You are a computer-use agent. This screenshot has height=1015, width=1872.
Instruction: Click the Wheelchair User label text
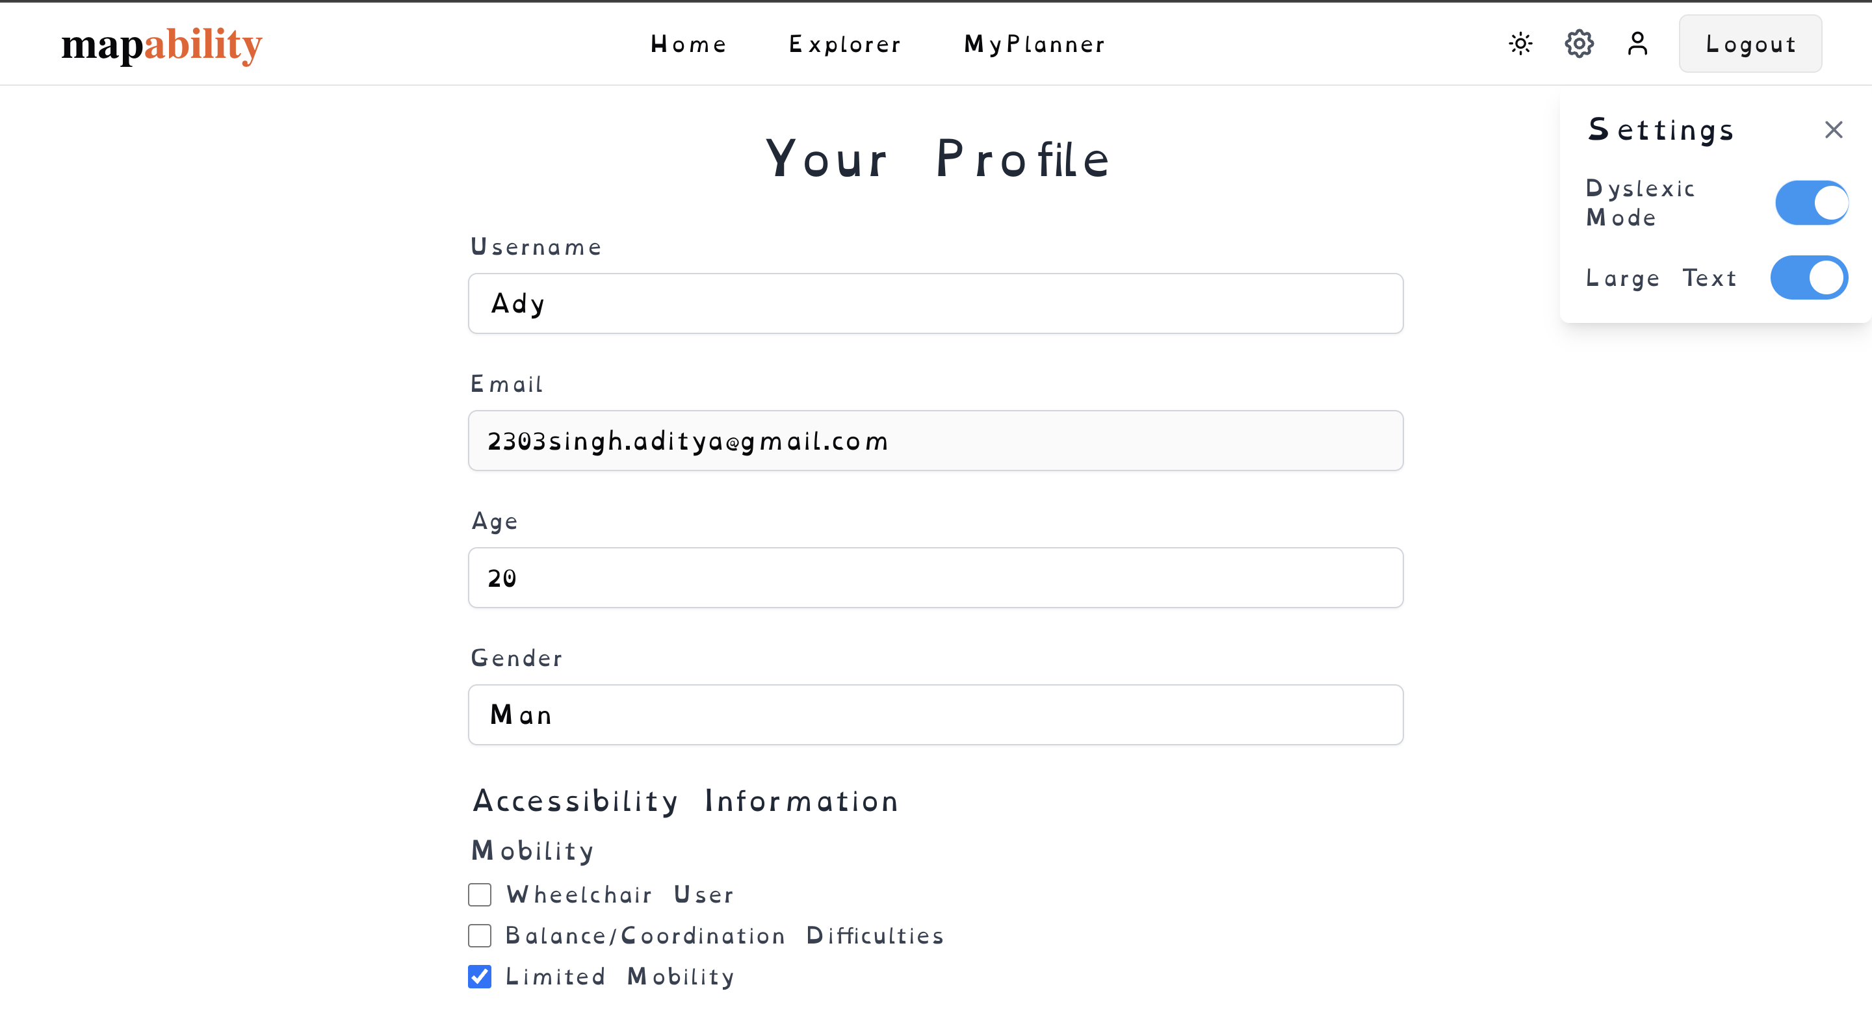tap(620, 894)
